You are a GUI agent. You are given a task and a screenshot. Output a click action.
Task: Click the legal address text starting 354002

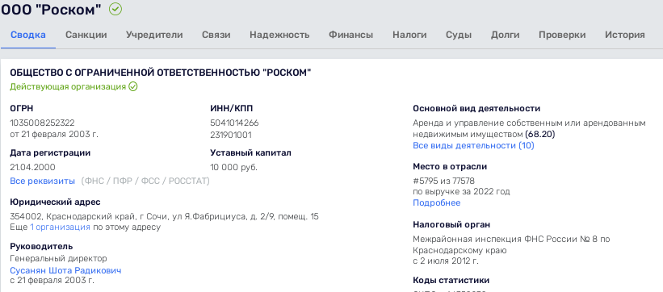pyautogui.click(x=165, y=217)
